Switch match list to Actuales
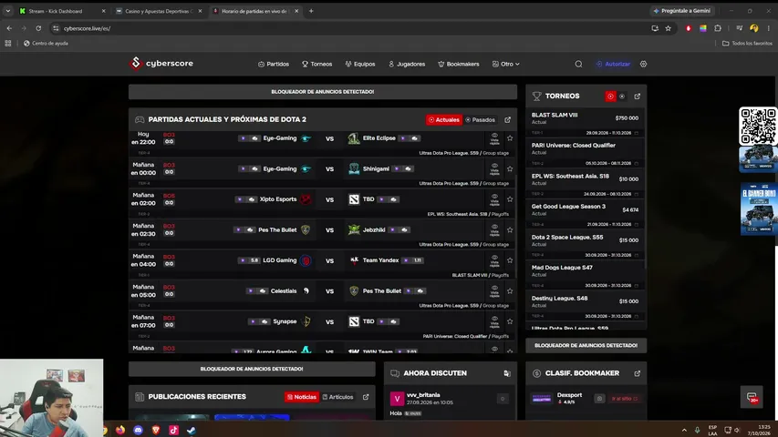The height and width of the screenshot is (437, 778). 444,120
